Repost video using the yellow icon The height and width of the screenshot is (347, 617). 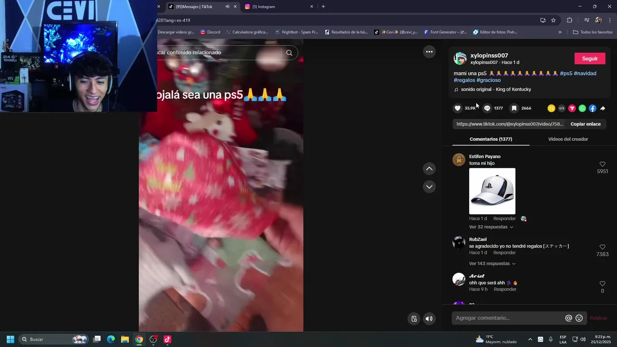pos(551,108)
